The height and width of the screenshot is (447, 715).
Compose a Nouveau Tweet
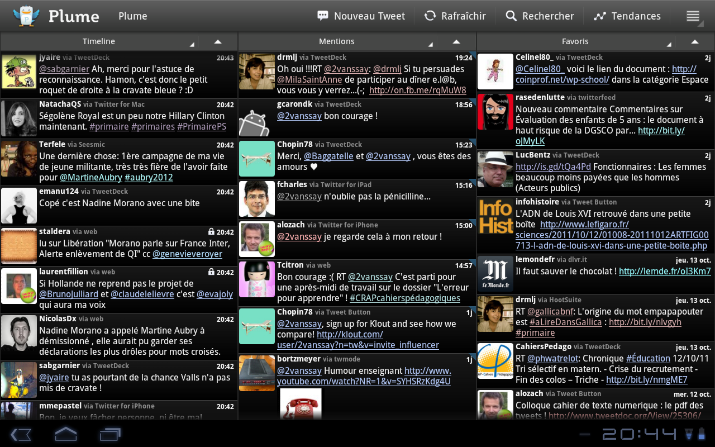point(361,16)
